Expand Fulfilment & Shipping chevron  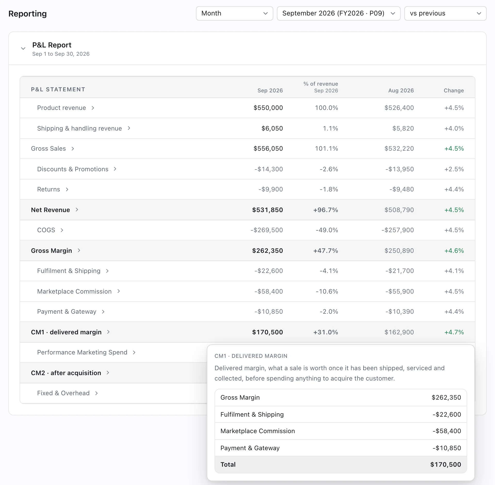107,271
